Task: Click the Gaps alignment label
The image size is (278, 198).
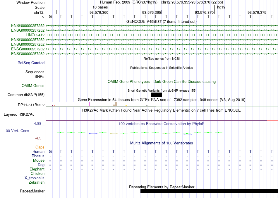Action: (40, 147)
